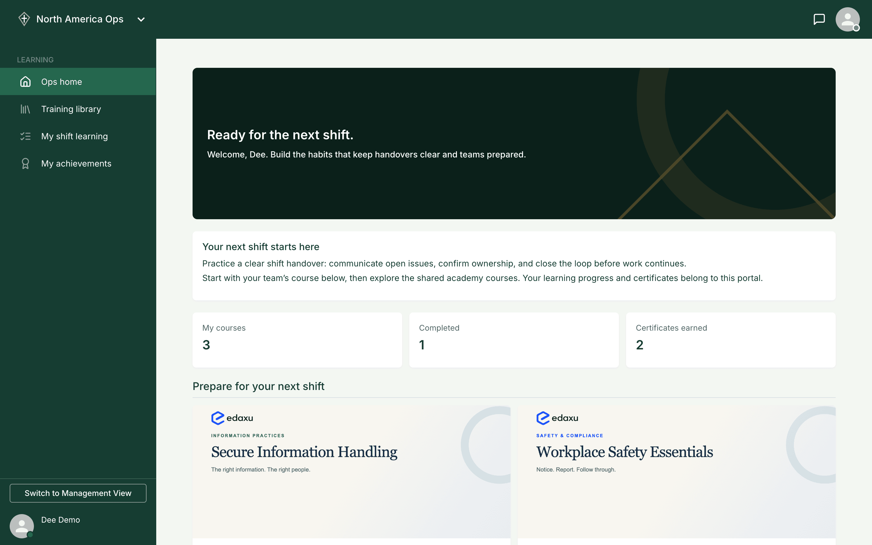Image resolution: width=872 pixels, height=545 pixels.
Task: Click the Ops home house icon
Action: [x=25, y=81]
